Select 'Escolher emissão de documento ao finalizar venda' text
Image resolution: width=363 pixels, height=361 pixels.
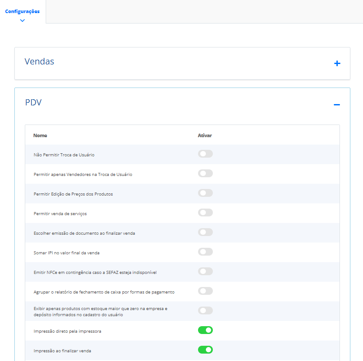click(x=84, y=233)
